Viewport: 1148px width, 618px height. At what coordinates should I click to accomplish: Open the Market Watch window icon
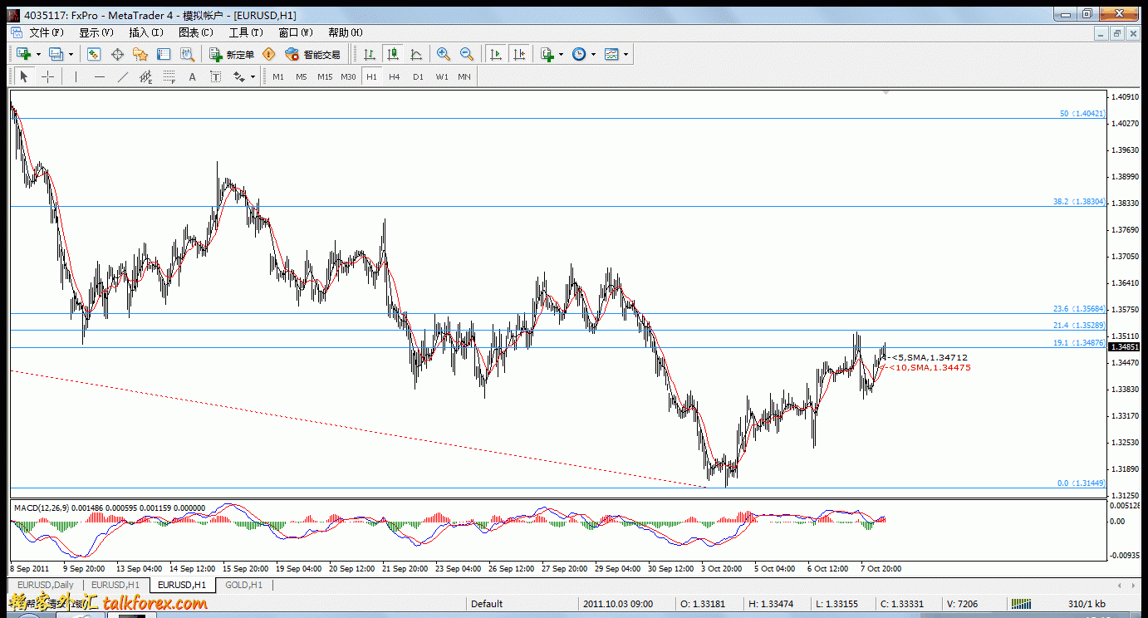94,54
